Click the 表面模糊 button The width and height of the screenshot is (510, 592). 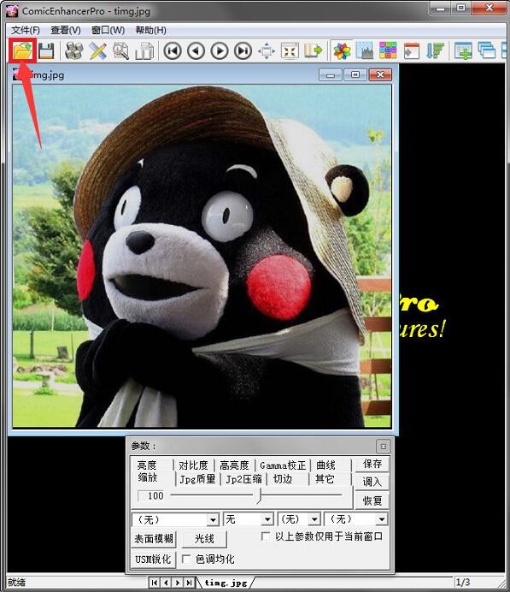154,539
